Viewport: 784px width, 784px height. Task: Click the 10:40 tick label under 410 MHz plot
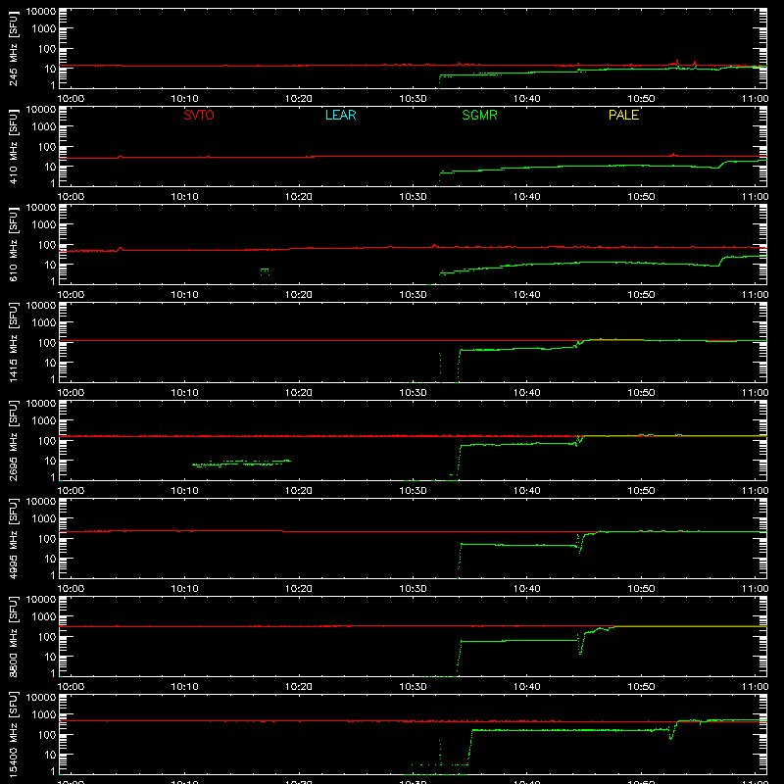click(527, 197)
